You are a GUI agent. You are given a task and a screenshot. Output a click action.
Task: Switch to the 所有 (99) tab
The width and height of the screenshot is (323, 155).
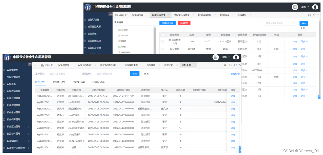pos(40,82)
